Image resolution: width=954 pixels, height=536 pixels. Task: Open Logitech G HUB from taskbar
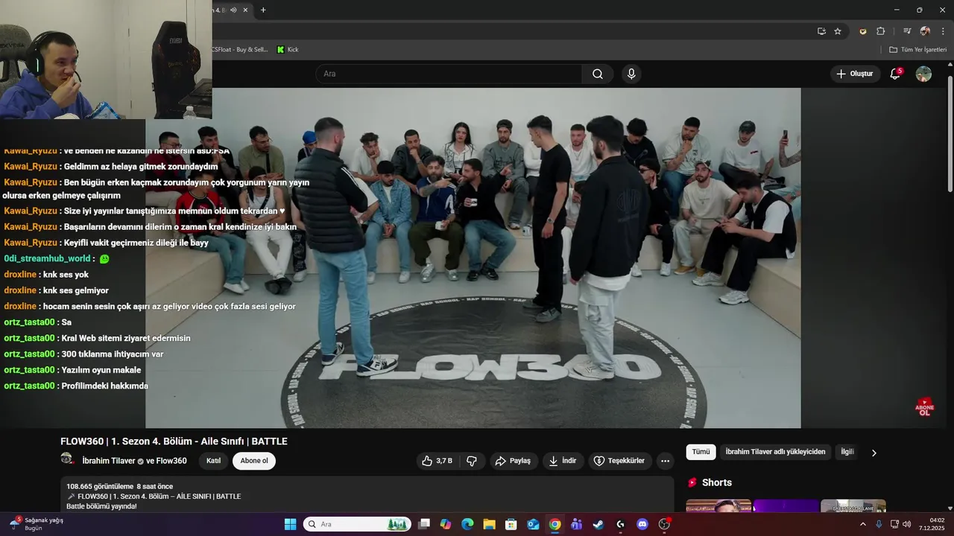point(620,524)
